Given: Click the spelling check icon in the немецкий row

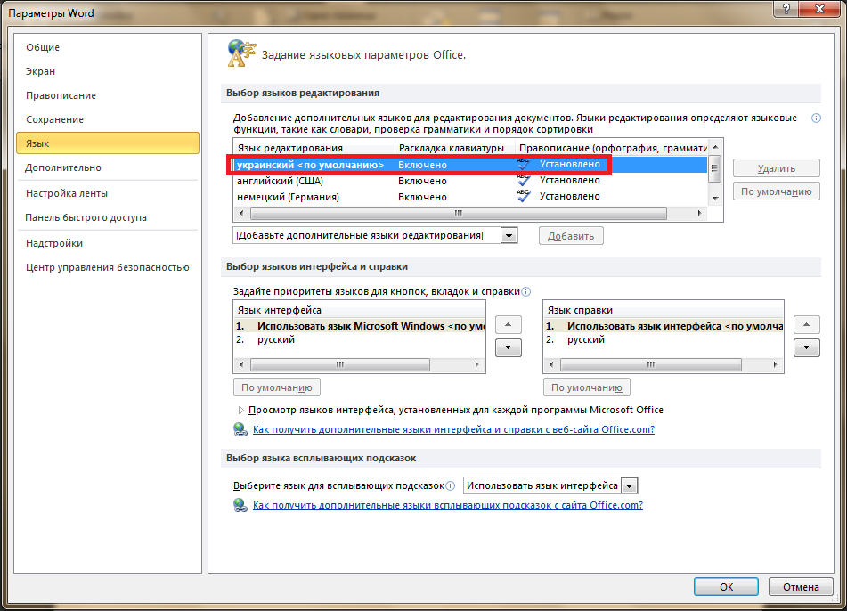Looking at the screenshot, I should tap(523, 196).
